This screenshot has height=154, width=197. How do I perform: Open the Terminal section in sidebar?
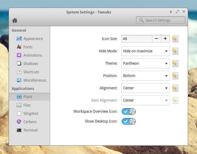30,130
